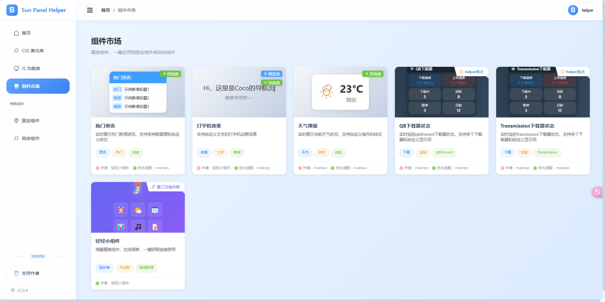Click the helper独占 star badge on QB下载器状态
Image resolution: width=605 pixels, height=302 pixels.
471,72
